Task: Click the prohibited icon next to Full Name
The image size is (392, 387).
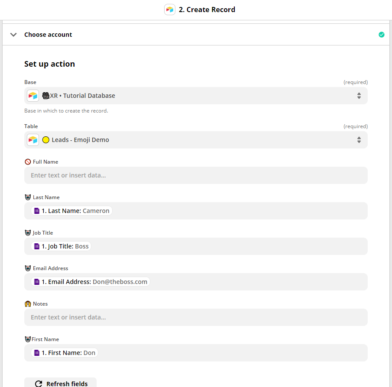Action: point(28,162)
